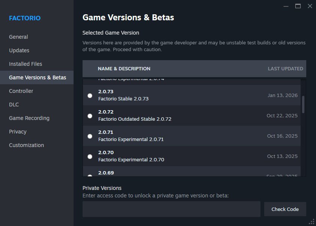316x226 pixels.
Task: Switch to the Customization section
Action: click(26, 145)
